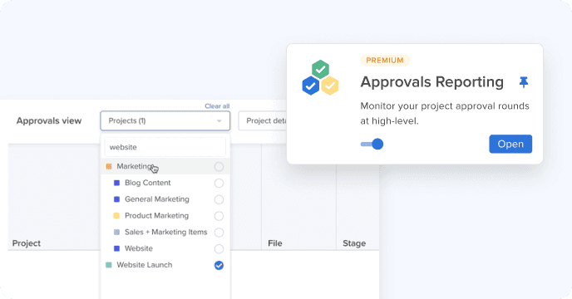Click the Projects dropdown arrow
Viewport: 572px width, 299px height.
pyautogui.click(x=219, y=121)
